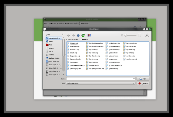Viewport: 173px width, 117px height.
Task: Select file lyt-paper.otp
Action: (112, 59)
